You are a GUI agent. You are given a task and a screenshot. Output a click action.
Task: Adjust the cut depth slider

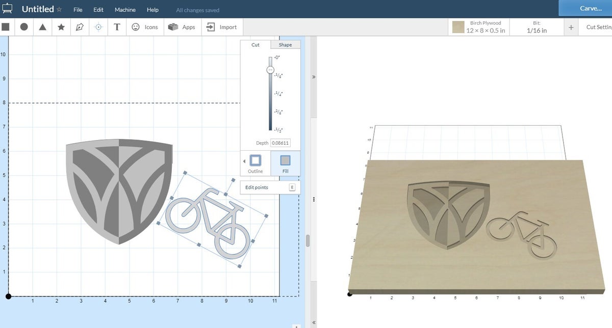tap(270, 70)
